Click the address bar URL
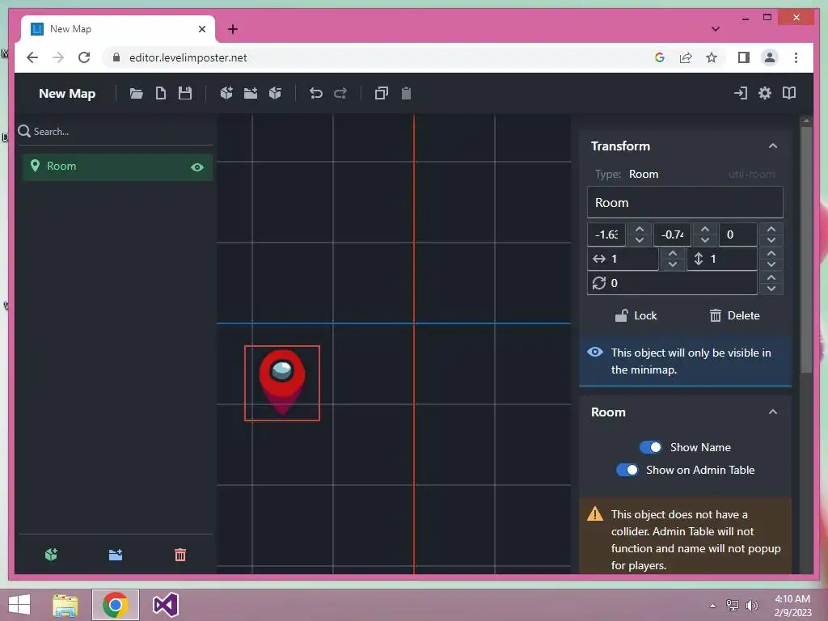 pos(188,57)
